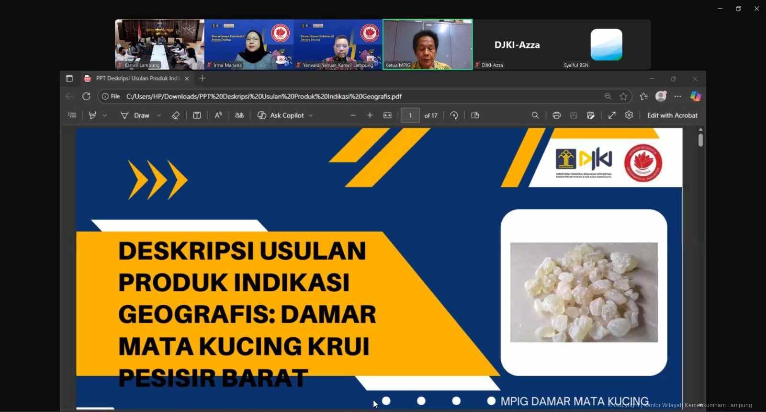Favorite this page with star icon

coord(623,97)
